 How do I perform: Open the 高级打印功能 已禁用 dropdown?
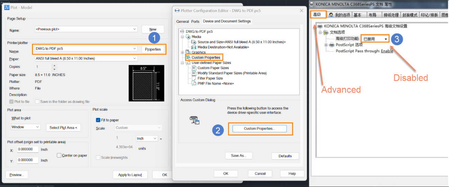pyautogui.click(x=375, y=39)
